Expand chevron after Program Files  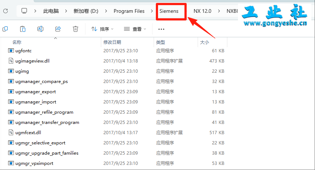click(x=152, y=11)
